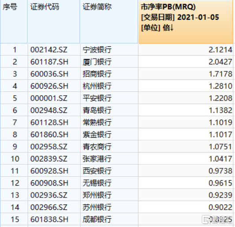Click the PB value 2.1214
The height and width of the screenshot is (227, 235).
[220, 50]
